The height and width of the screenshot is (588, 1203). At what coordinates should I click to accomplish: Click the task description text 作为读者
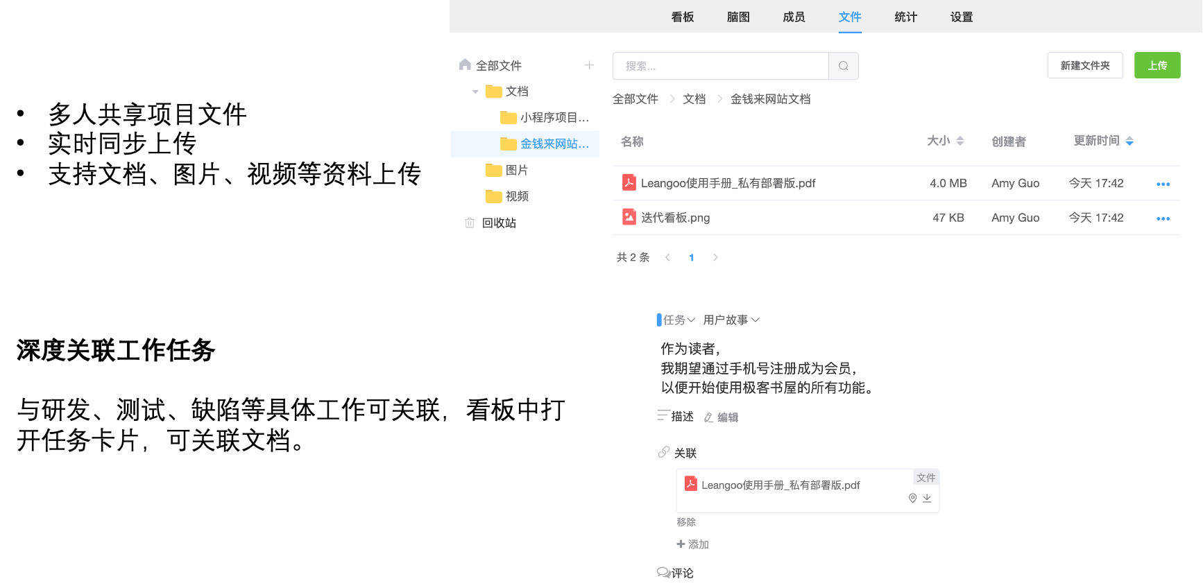click(690, 349)
